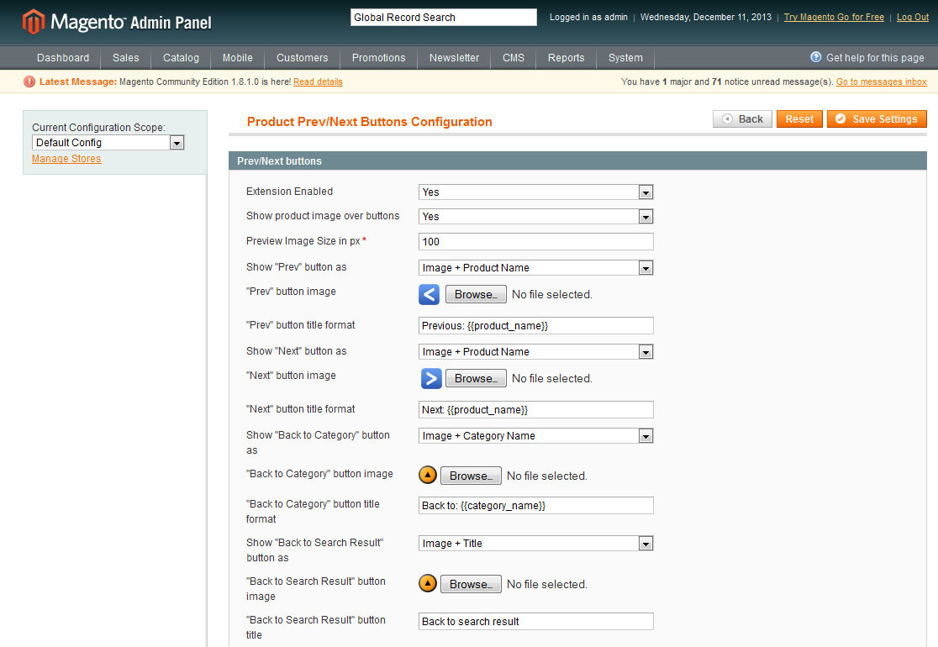Browse for "Prev" button image file
Viewport: 938px width, 647px height.
click(x=476, y=294)
